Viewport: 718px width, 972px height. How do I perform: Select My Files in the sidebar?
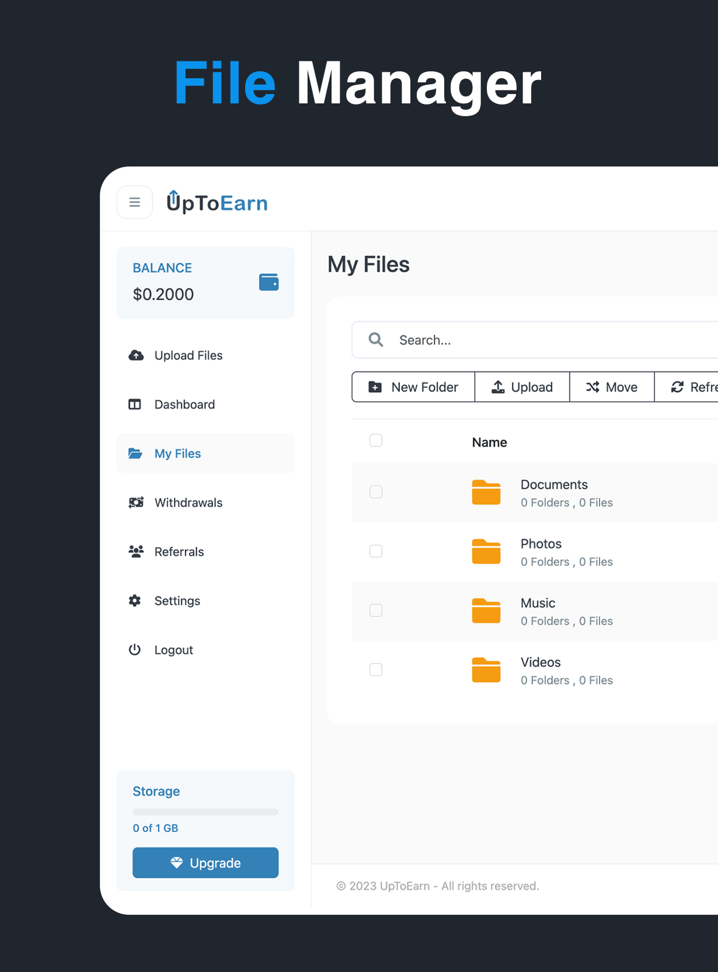click(x=205, y=453)
